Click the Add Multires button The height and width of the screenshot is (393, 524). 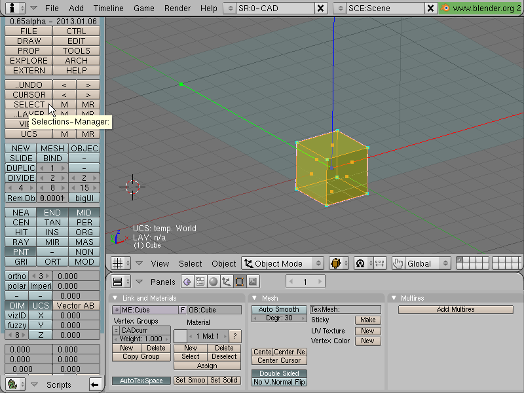455,309
